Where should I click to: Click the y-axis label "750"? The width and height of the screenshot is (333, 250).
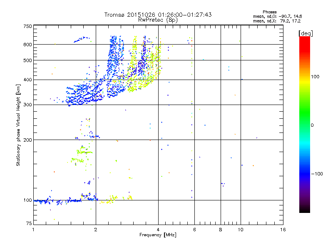click(28, 26)
